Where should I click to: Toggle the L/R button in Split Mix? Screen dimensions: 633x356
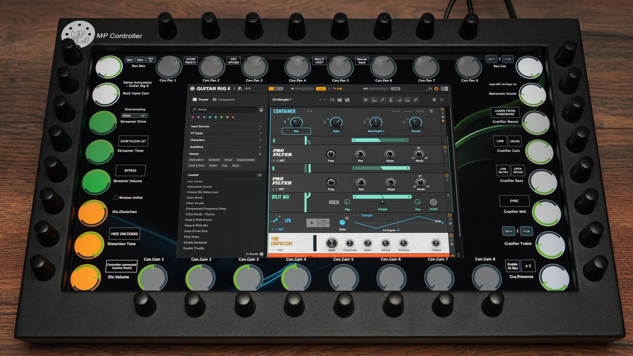(334, 202)
